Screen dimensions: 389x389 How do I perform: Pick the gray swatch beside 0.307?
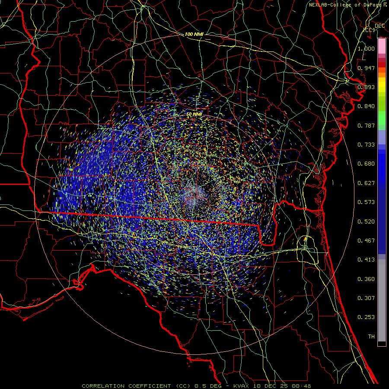click(382, 300)
